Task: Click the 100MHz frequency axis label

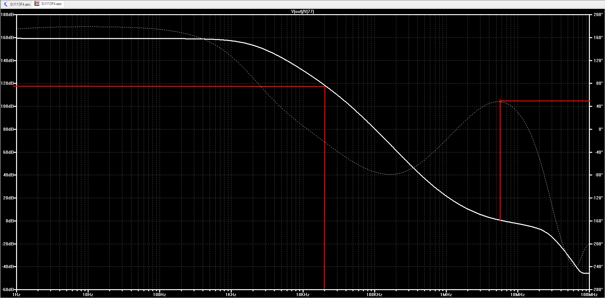Action: (x=589, y=295)
